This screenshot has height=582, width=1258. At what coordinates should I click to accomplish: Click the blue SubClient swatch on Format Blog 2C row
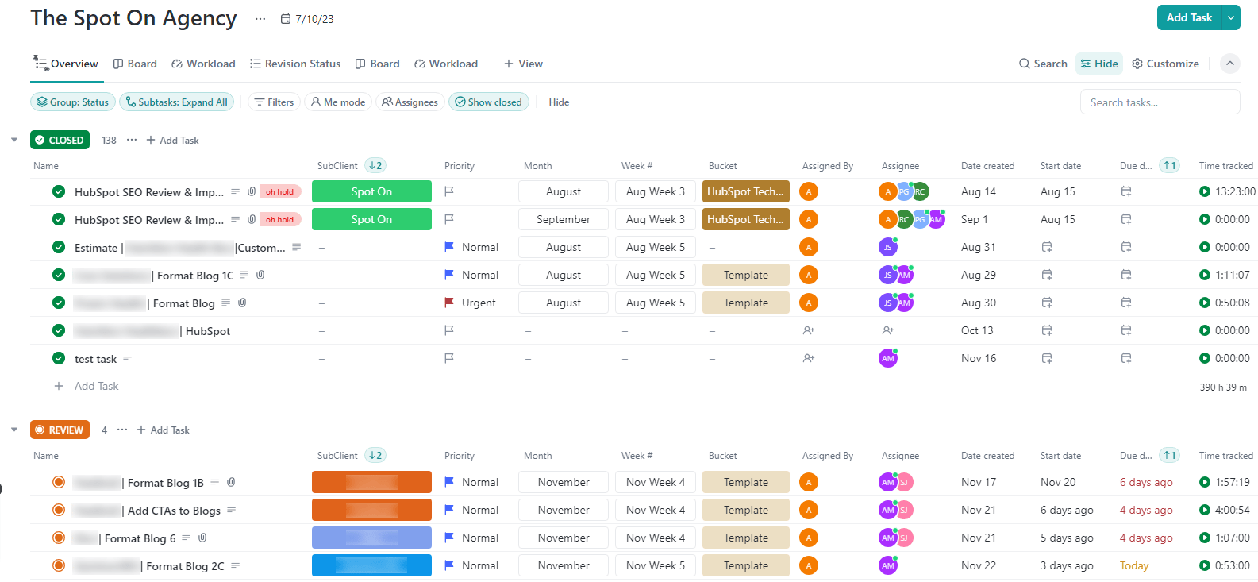click(x=371, y=565)
